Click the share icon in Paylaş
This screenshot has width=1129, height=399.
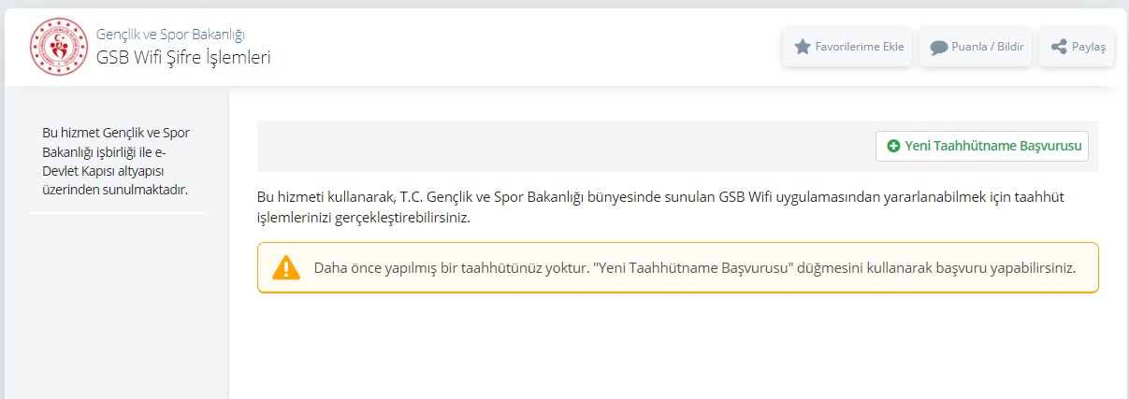[1059, 47]
